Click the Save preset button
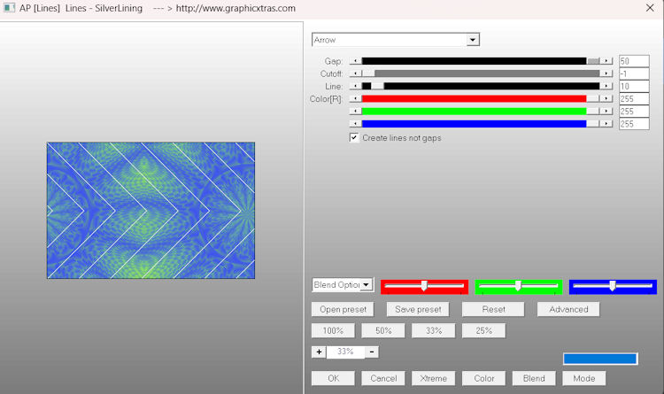 pyautogui.click(x=418, y=309)
